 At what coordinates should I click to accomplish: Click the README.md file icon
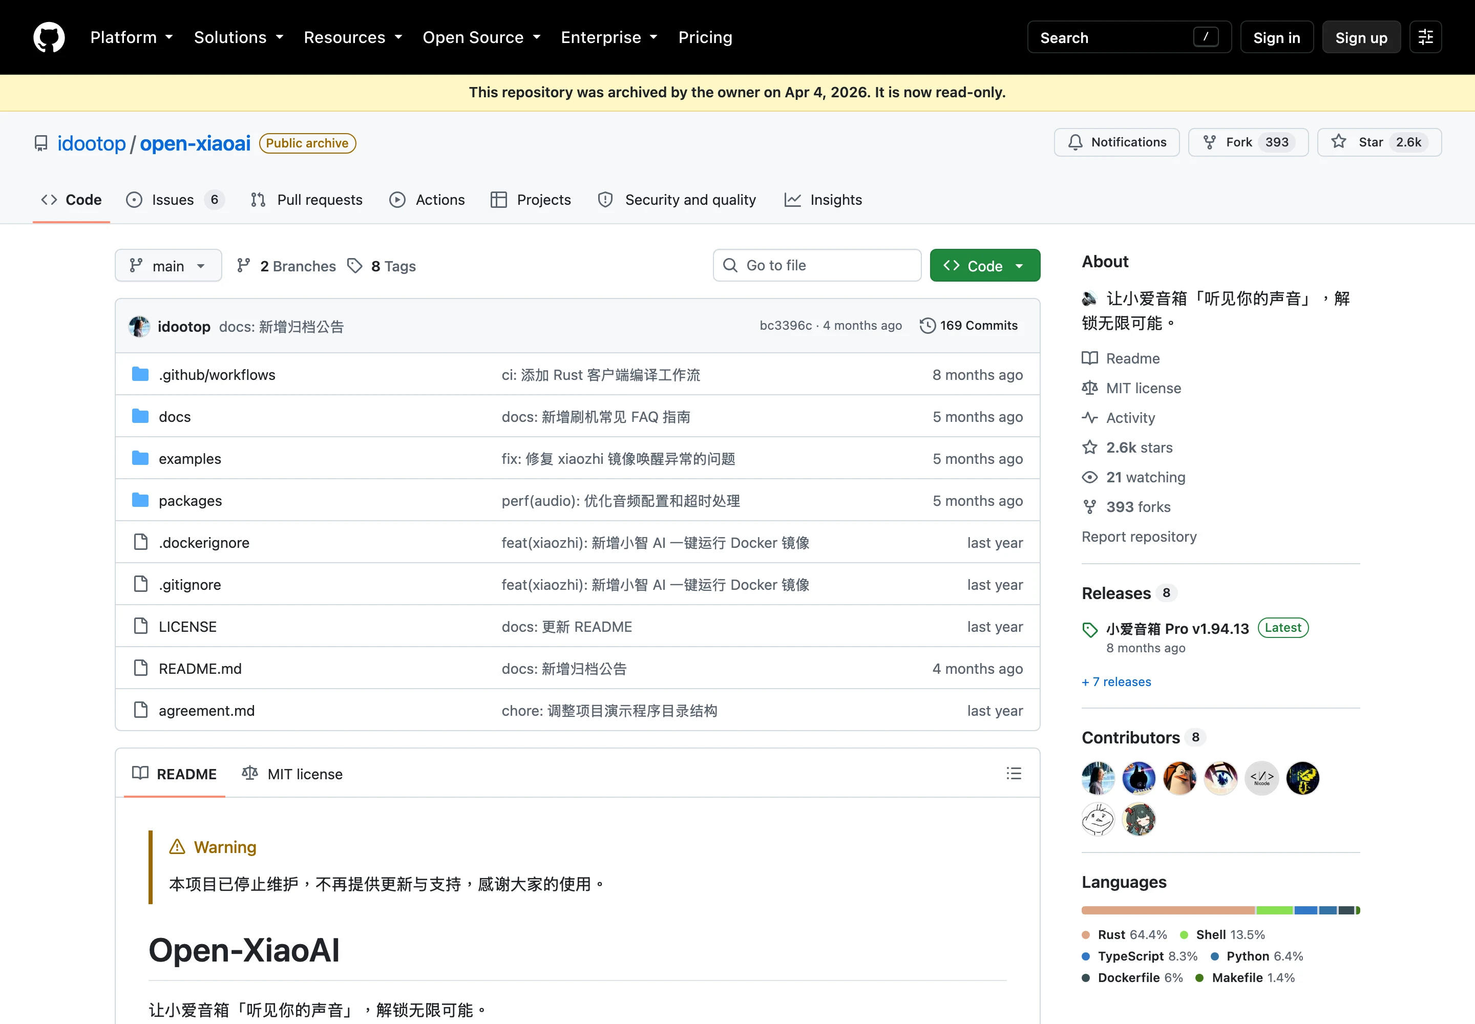pos(140,668)
